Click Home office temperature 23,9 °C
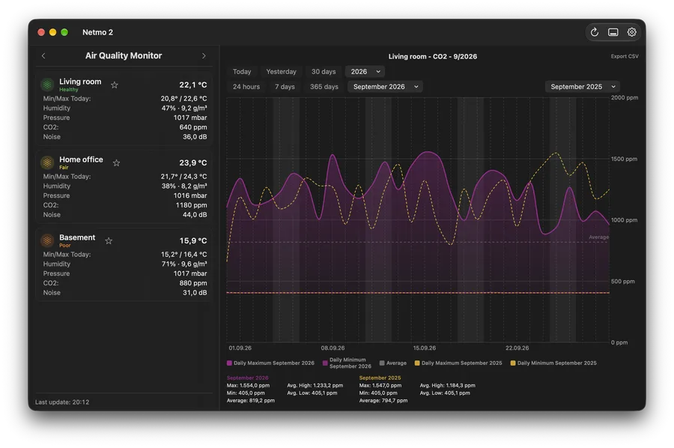Screen dimensions: 674x448 (193, 163)
